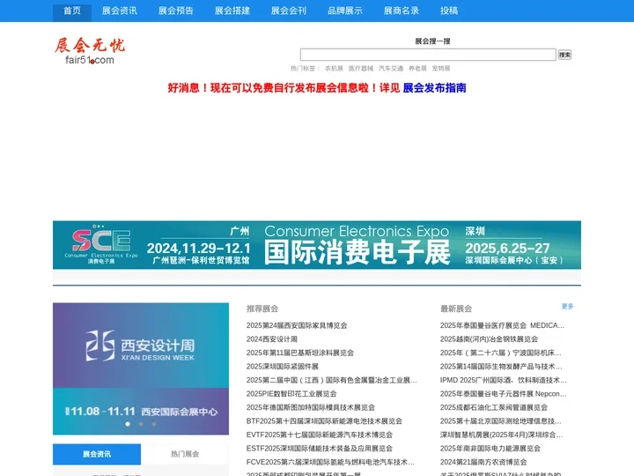Open BTF2025第十四届深圳国际新能源电池技术展览会
This screenshot has width=634, height=476.
point(324,421)
